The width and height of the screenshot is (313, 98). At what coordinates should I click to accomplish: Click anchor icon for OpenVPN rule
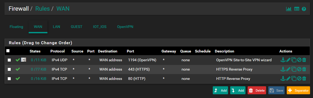[x=283, y=60]
